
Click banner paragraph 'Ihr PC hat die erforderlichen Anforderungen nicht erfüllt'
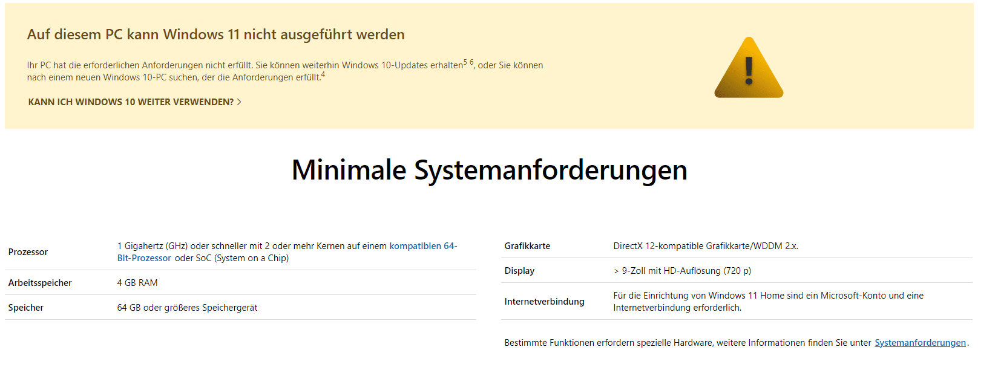point(285,71)
